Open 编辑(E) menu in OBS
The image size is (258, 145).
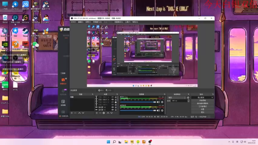tap(80, 22)
